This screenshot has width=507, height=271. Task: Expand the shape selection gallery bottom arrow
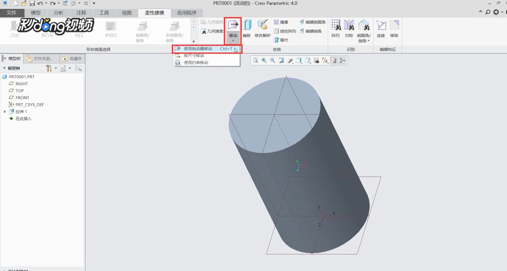pos(194,42)
